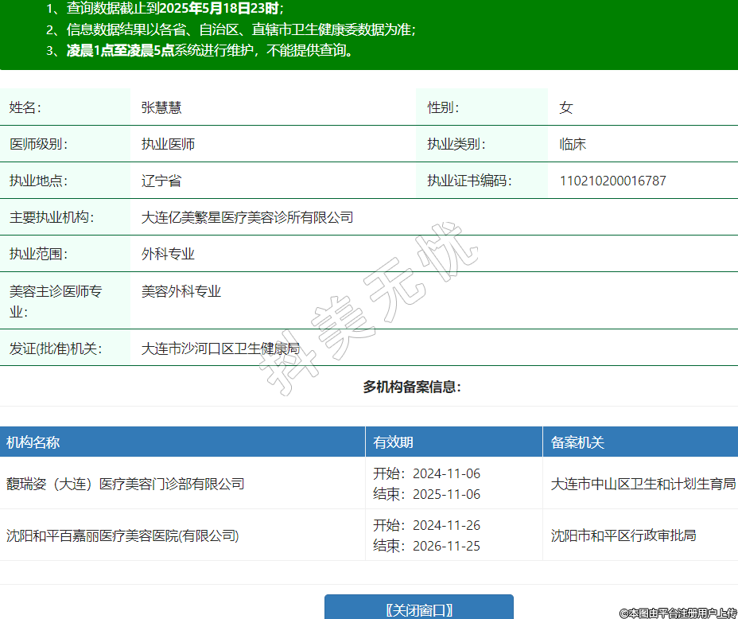The height and width of the screenshot is (619, 738).
Task: Click the 大连市中山区卫生和计划生育局 cell
Action: 643,484
